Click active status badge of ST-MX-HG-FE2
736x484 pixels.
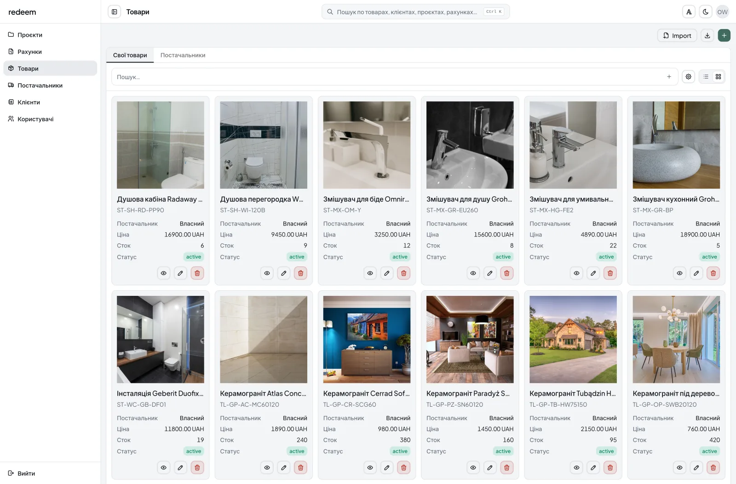606,257
